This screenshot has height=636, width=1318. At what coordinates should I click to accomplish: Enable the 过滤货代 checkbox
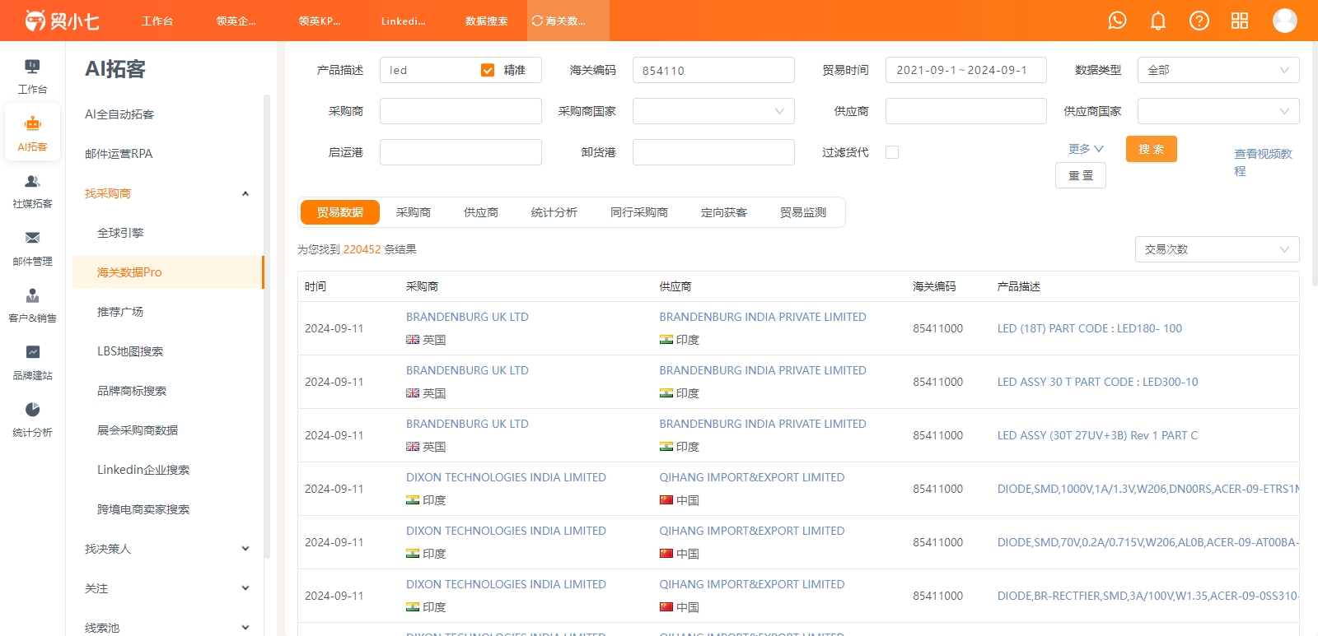point(892,152)
